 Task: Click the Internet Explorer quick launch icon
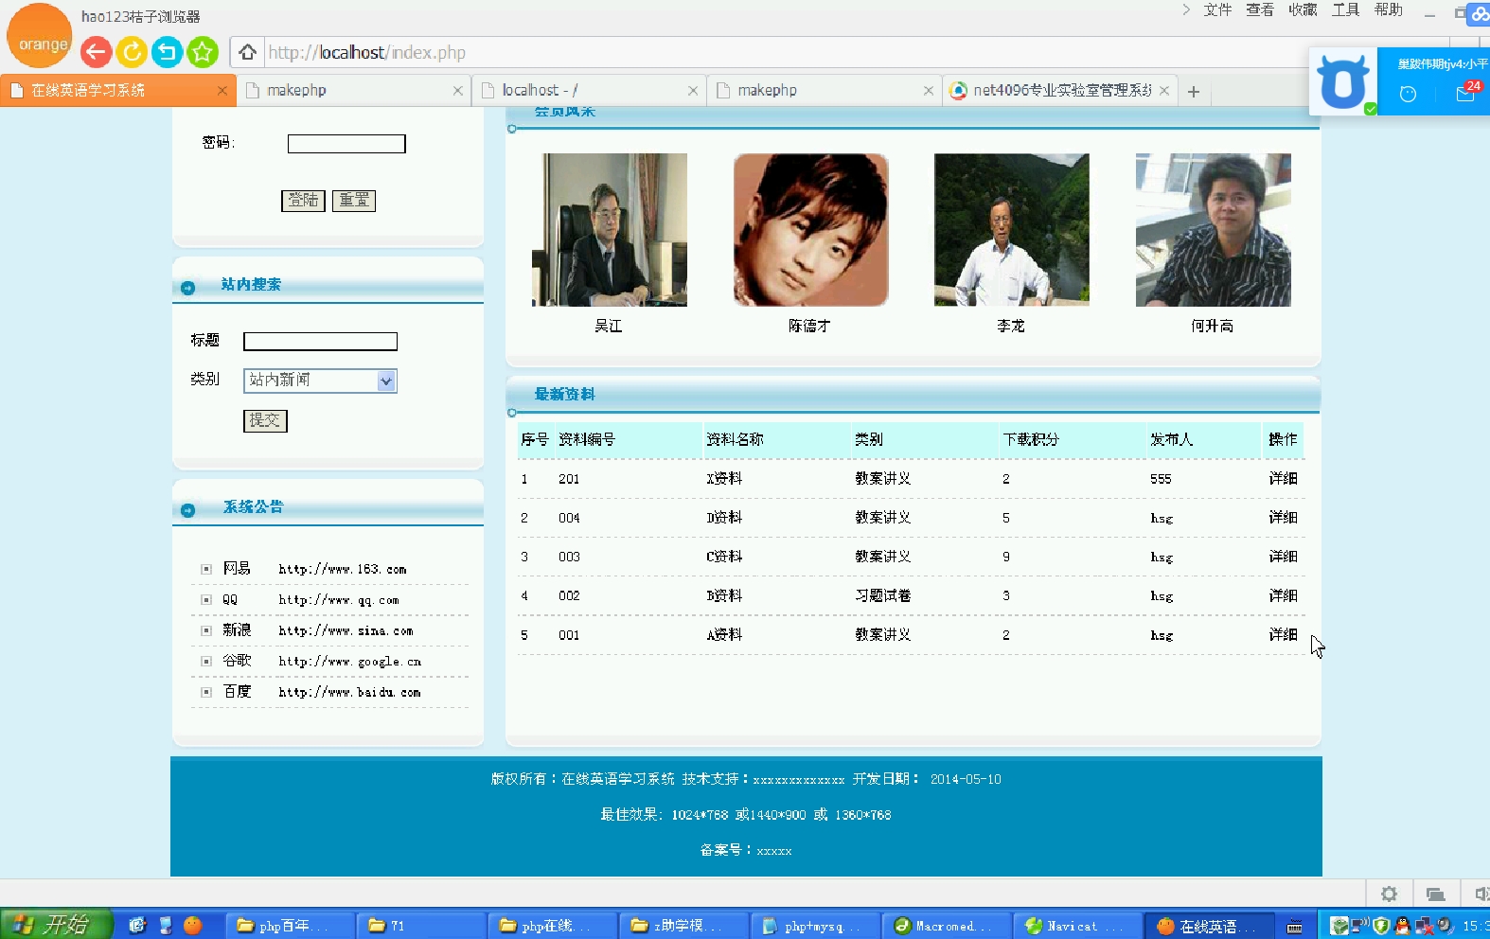pyautogui.click(x=137, y=925)
